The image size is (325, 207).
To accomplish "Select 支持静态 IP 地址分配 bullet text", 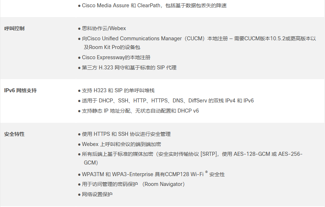I will click(140, 111).
